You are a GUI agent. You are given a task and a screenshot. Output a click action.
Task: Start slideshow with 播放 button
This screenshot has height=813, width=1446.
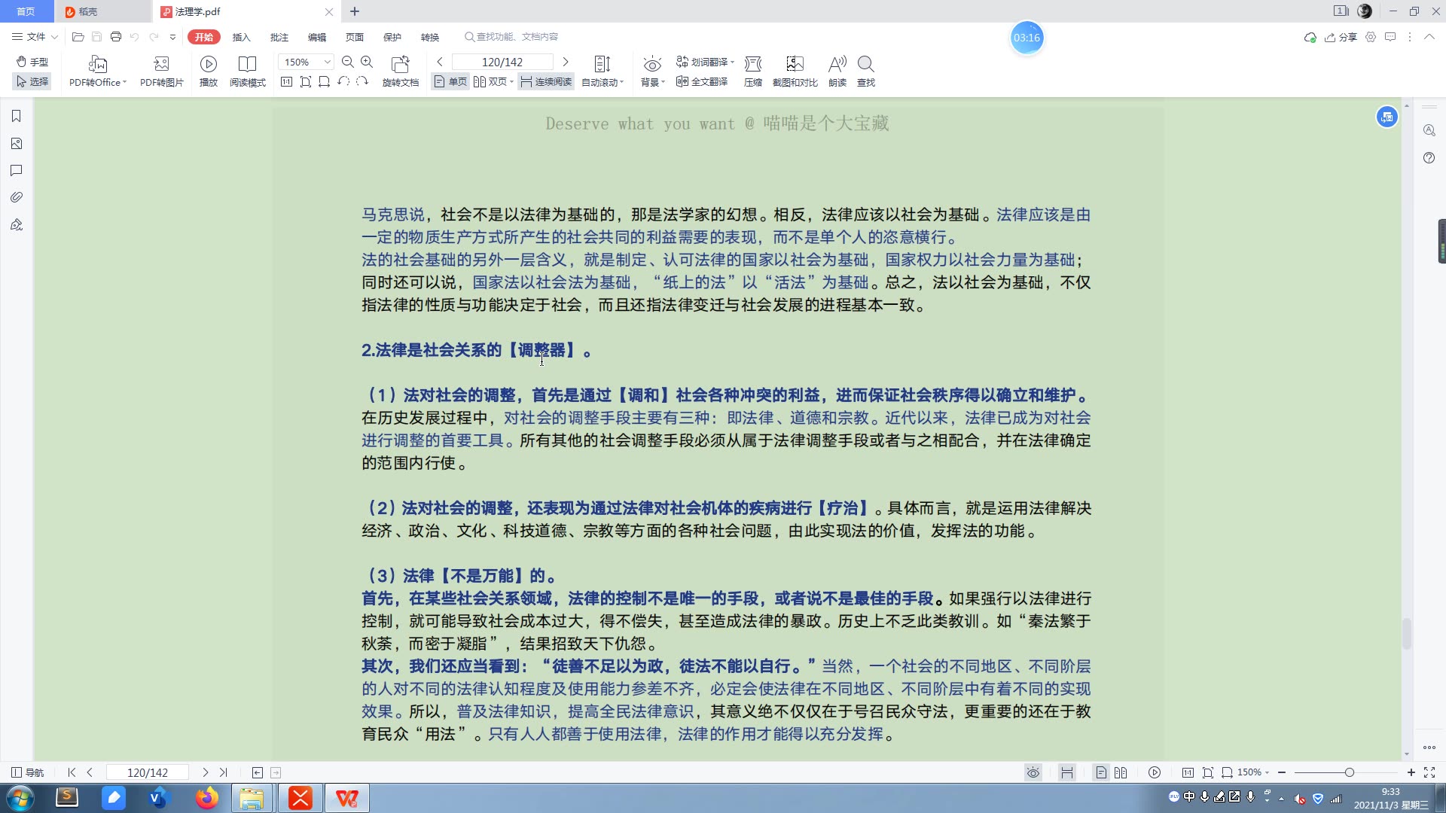pos(209,72)
